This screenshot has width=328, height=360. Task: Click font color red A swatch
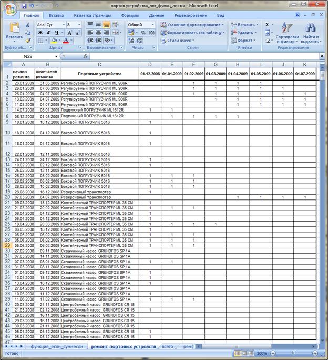(66, 41)
